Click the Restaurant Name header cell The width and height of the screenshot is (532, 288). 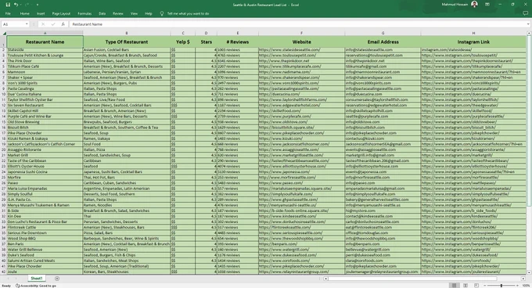click(45, 41)
